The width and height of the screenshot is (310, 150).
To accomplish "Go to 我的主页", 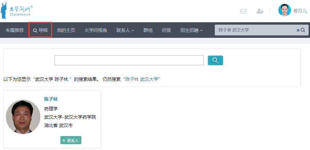I will 66,30.
